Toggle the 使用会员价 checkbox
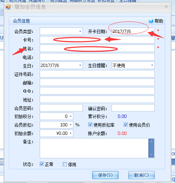Image resolution: width=175 pixels, height=183 pixels. click(x=126, y=125)
